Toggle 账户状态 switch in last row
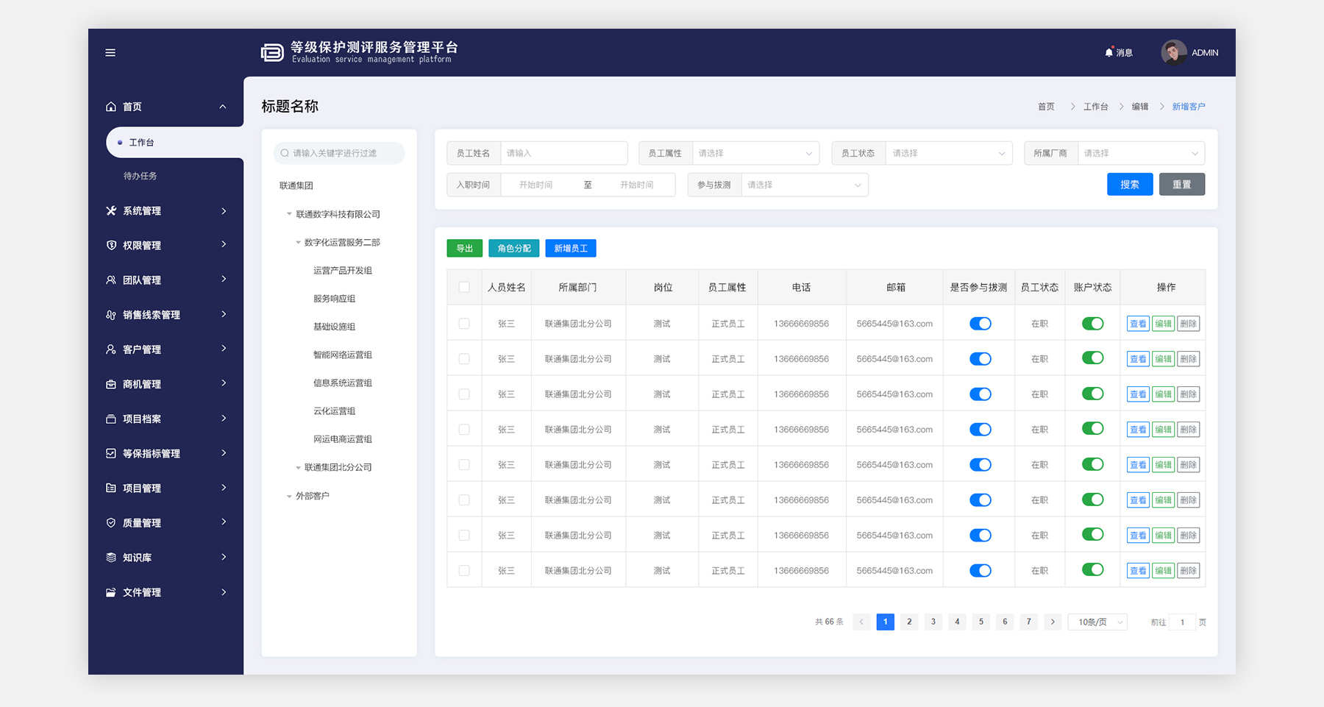The height and width of the screenshot is (707, 1324). click(x=1092, y=569)
